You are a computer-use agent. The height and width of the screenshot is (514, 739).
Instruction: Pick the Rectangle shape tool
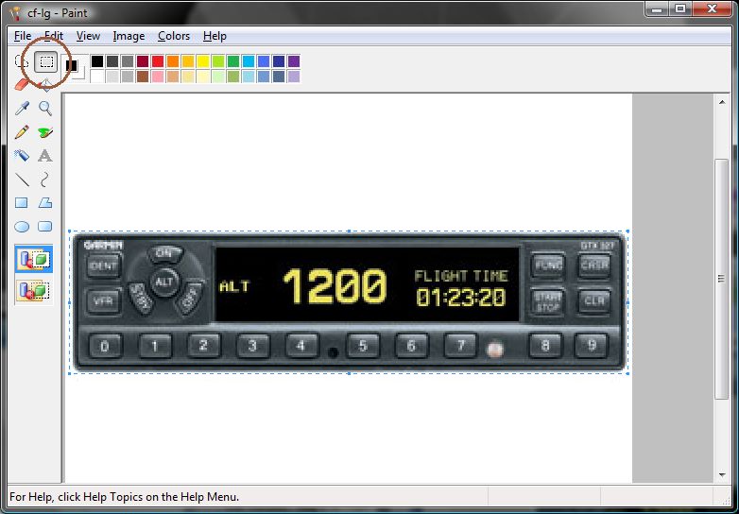coord(22,203)
